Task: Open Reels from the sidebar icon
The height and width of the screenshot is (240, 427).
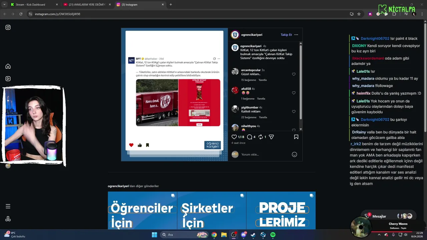Action: click(x=8, y=79)
